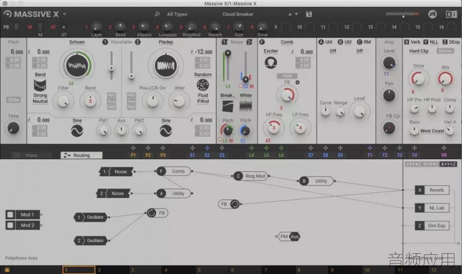Grab the VR modulation drag handle
The height and width of the screenshot is (274, 462).
[444, 148]
